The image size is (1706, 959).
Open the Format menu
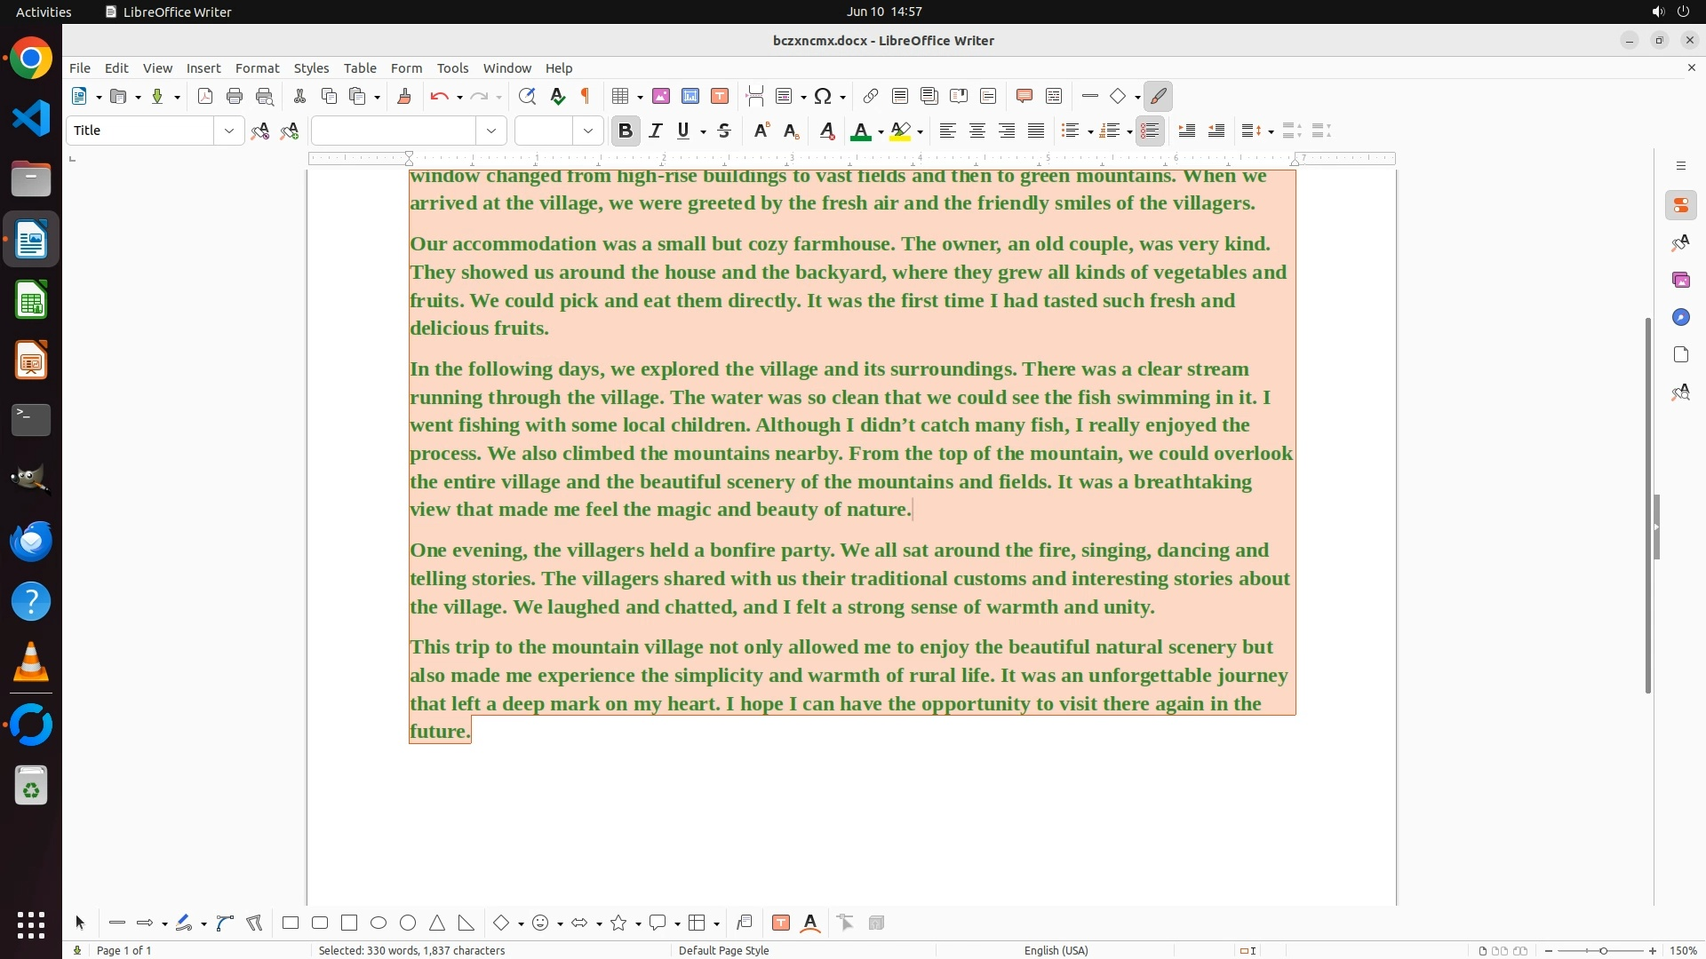(257, 68)
